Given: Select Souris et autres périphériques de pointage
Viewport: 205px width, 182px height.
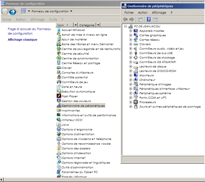Looking at the screenshot, I should pyautogui.click(x=170, y=107).
